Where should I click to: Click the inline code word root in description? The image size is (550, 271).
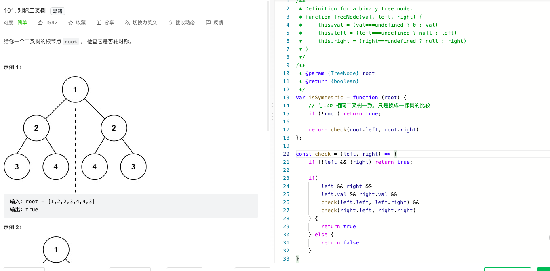point(71,42)
